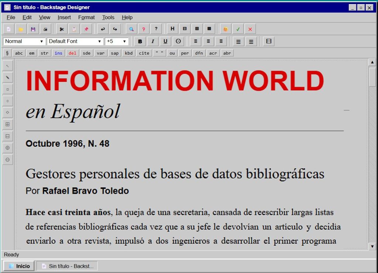The image size is (378, 273).
Task: Click the red question mark icon
Action: pyautogui.click(x=144, y=29)
